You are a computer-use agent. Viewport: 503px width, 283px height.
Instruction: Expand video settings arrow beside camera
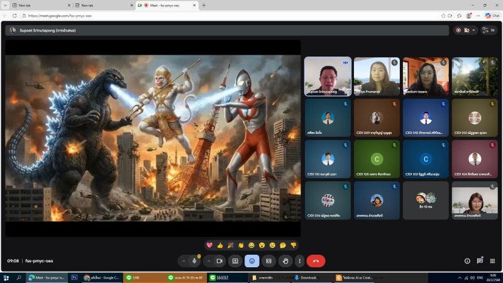[209, 260]
